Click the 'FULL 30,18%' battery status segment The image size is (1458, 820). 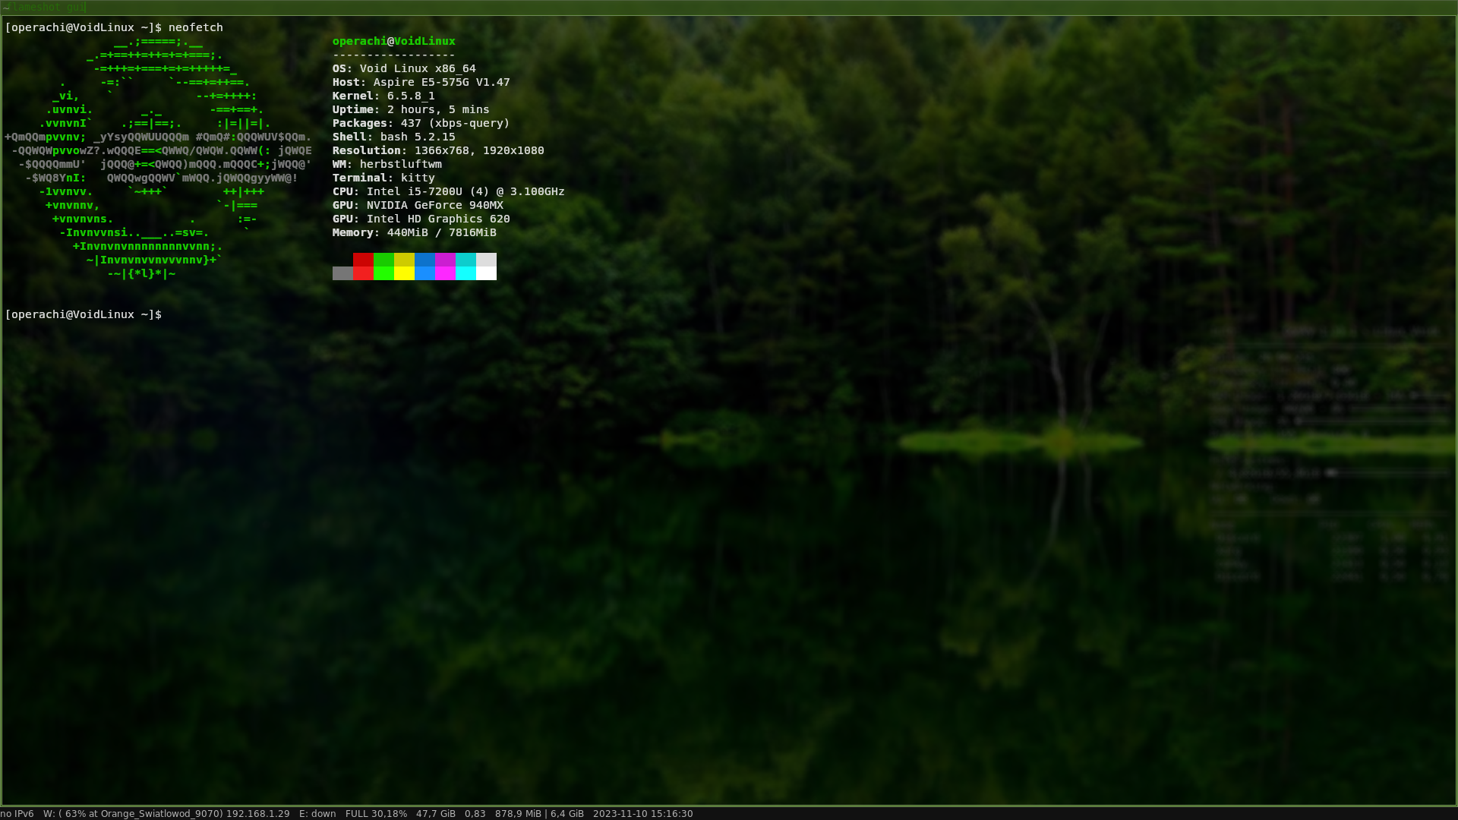tap(376, 813)
